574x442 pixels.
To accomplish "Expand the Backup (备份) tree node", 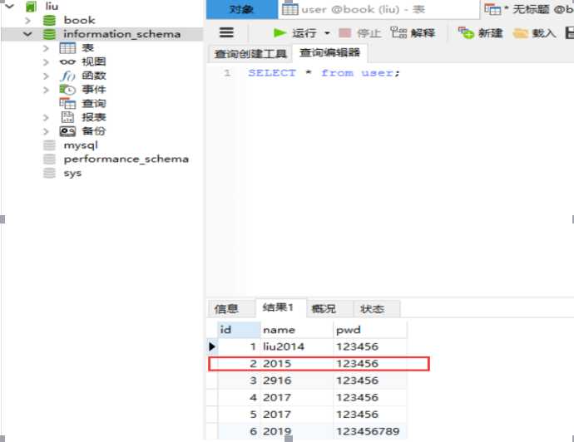I will pyautogui.click(x=47, y=131).
